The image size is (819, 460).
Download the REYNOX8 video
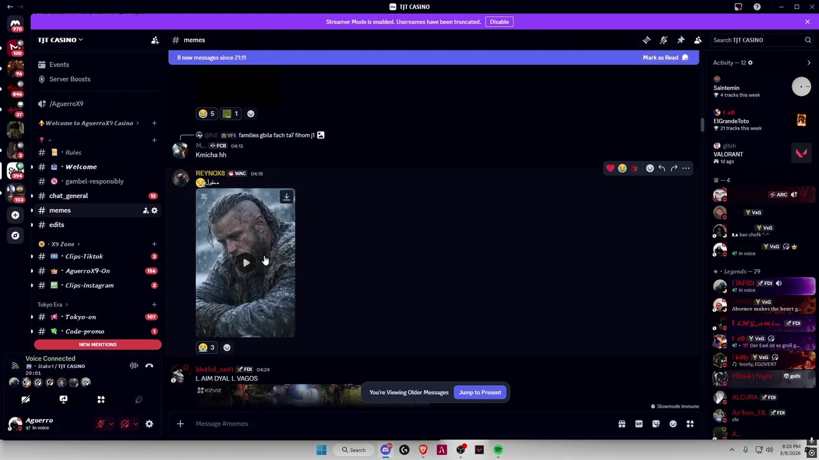point(287,197)
